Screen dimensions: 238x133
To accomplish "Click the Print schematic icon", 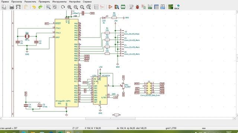I will point(12,7).
